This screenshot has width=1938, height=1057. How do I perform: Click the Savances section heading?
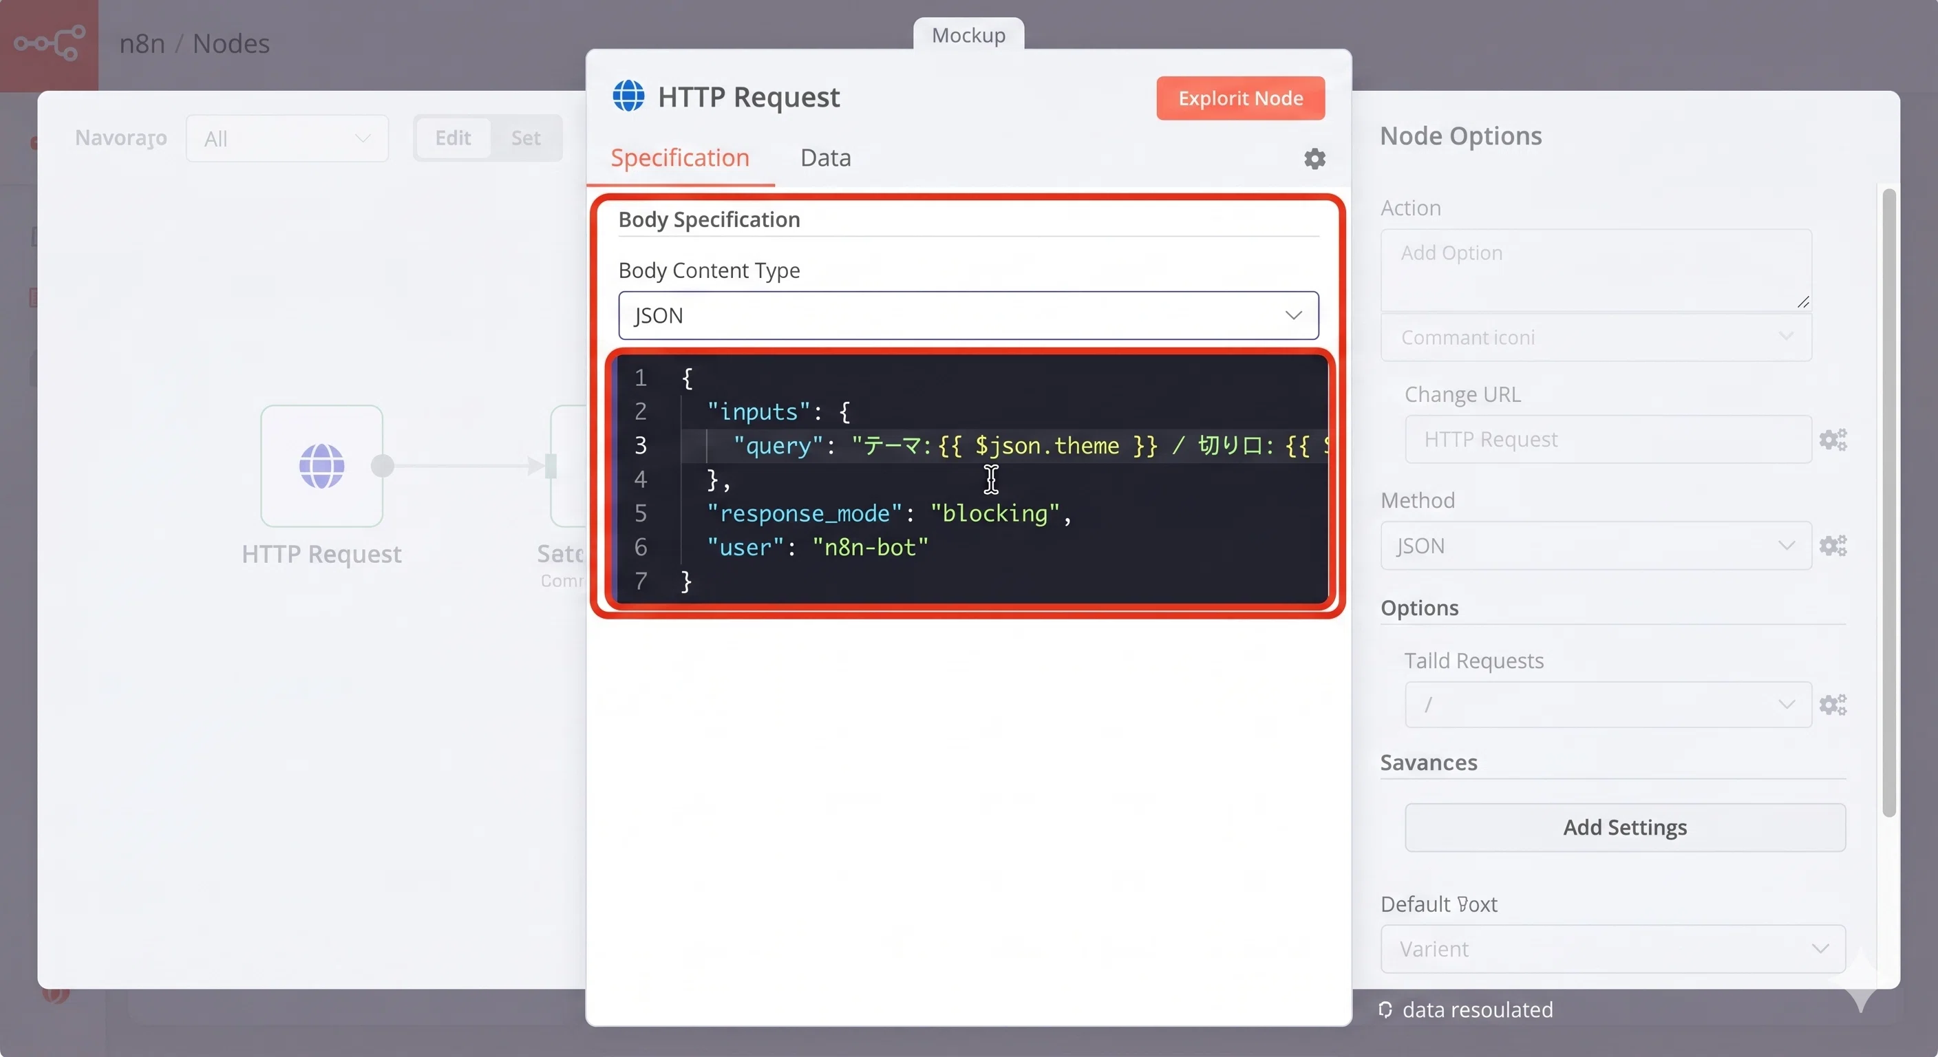pyautogui.click(x=1429, y=763)
